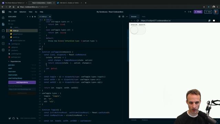Click the like heart counter icon
This screenshot has width=220, height=124.
click(189, 12)
